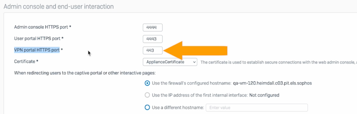This screenshot has width=357, height=114.
Task: Click the 'Certificate' field label
Action: [x=25, y=61]
